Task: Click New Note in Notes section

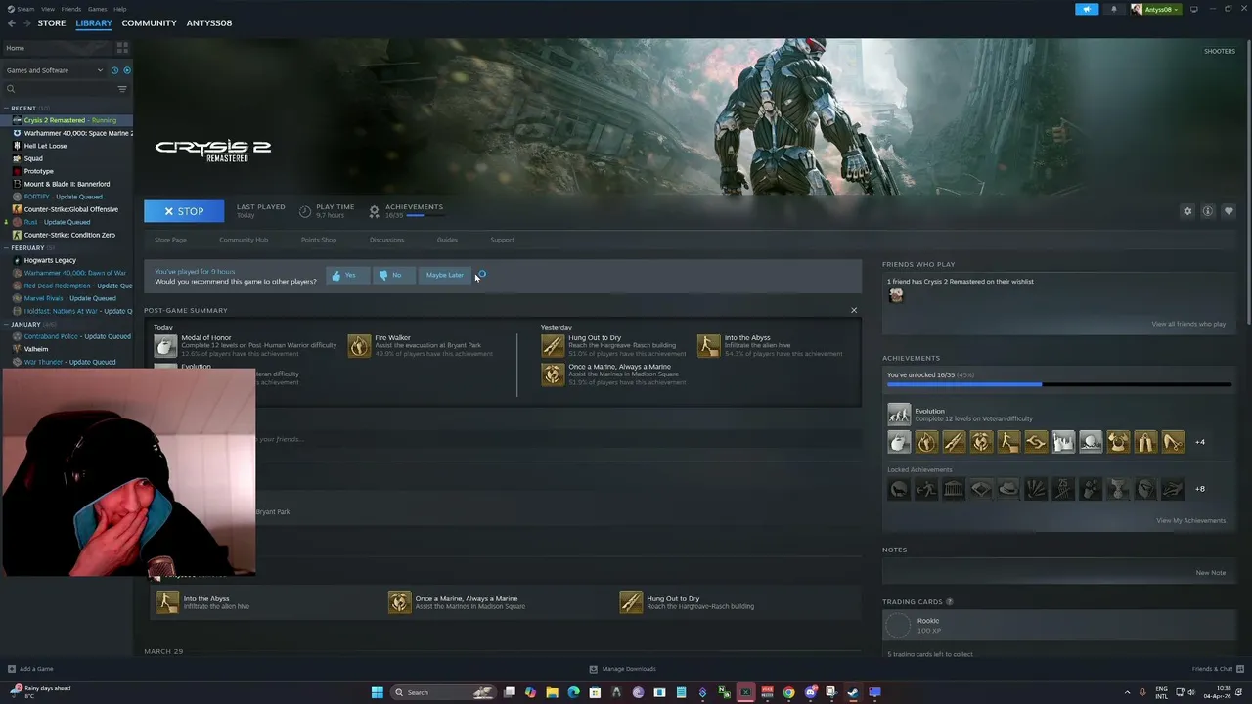Action: (x=1210, y=573)
